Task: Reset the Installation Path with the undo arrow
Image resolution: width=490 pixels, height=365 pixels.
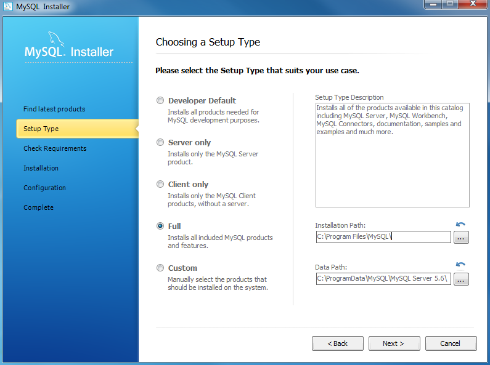Action: pyautogui.click(x=460, y=224)
